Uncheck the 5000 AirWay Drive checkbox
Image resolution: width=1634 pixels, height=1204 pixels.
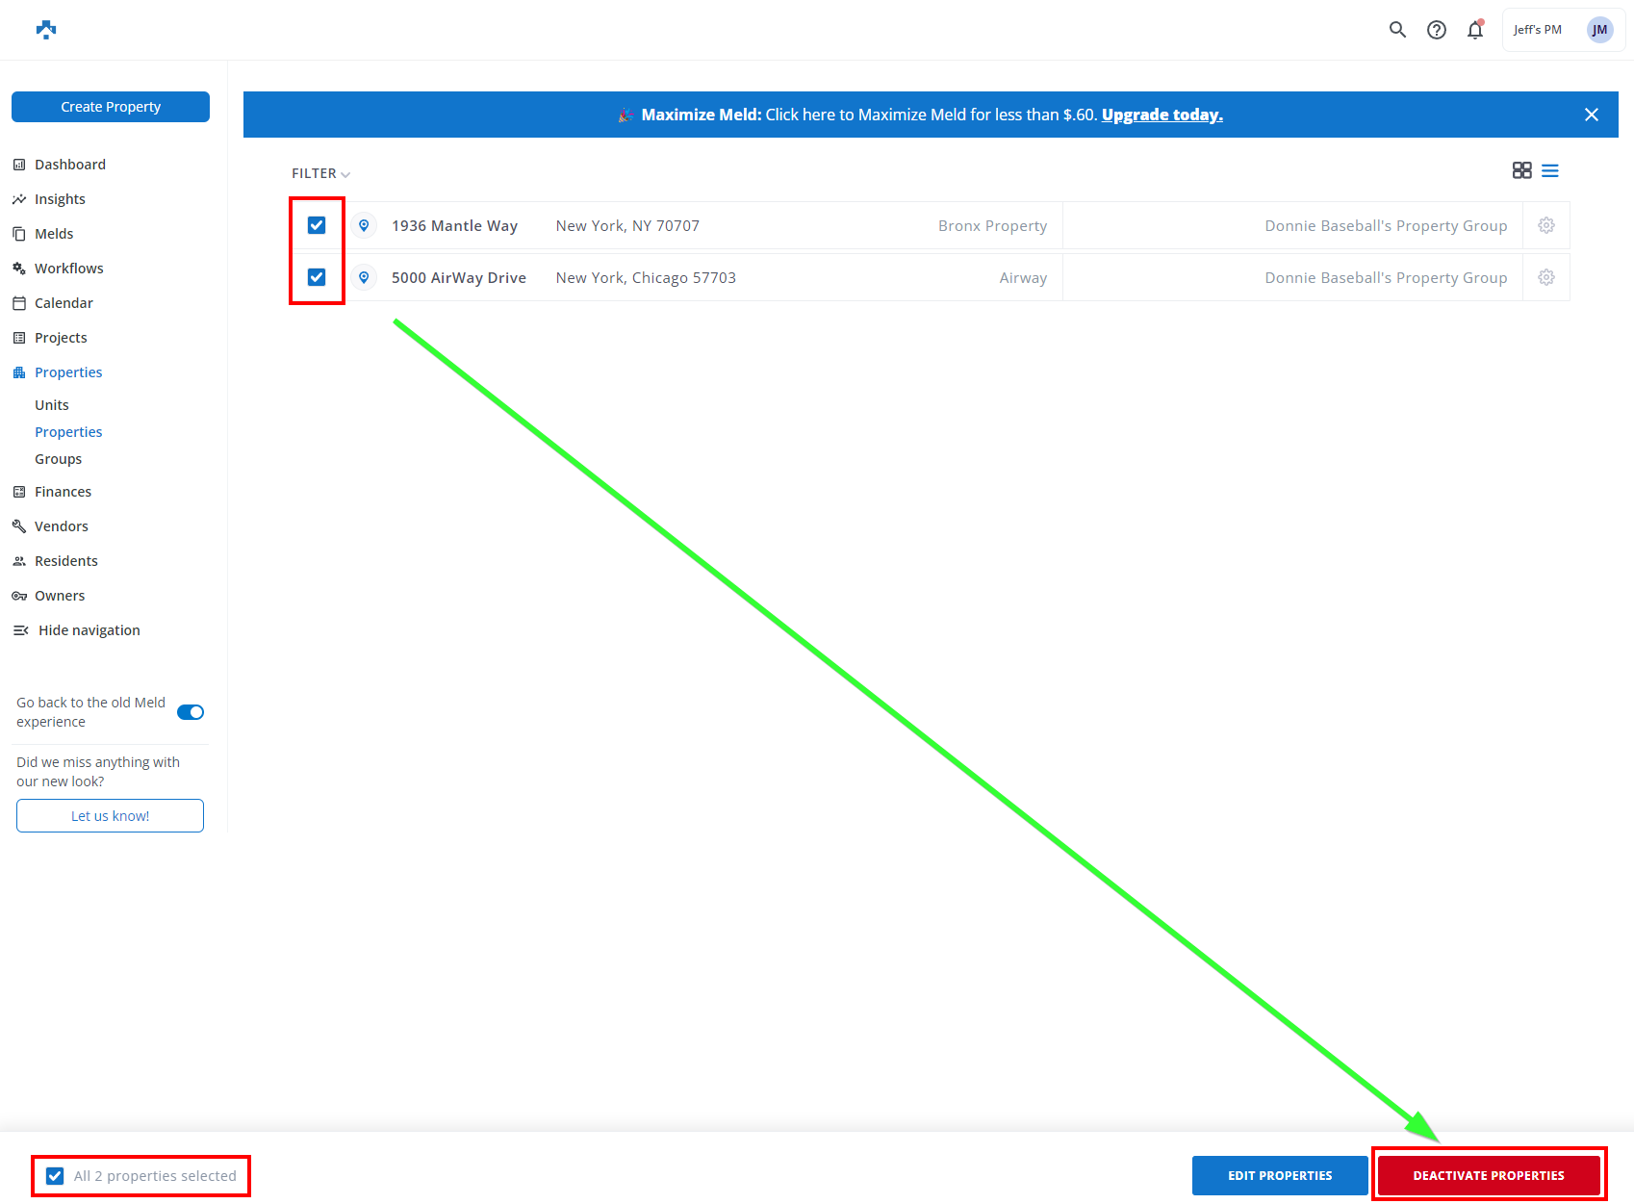tap(317, 277)
